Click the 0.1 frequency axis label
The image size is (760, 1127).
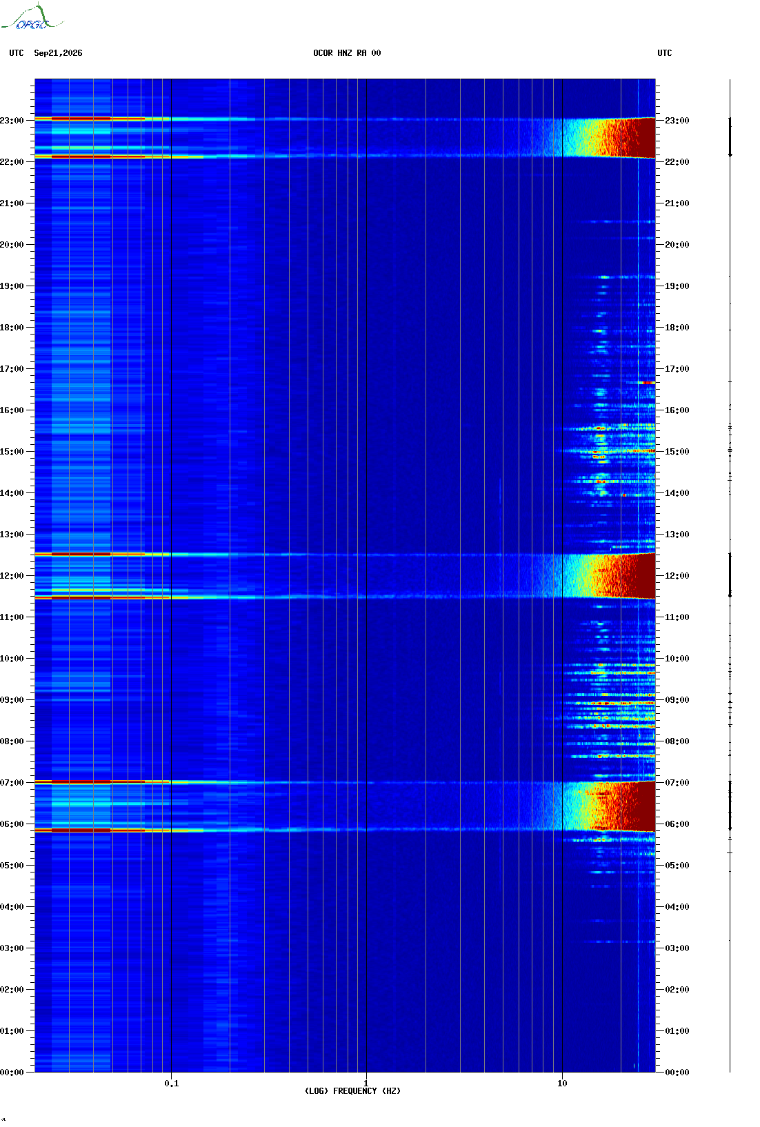[x=172, y=1084]
